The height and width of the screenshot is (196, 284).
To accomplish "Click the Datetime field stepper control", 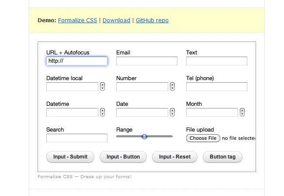I will click(102, 112).
